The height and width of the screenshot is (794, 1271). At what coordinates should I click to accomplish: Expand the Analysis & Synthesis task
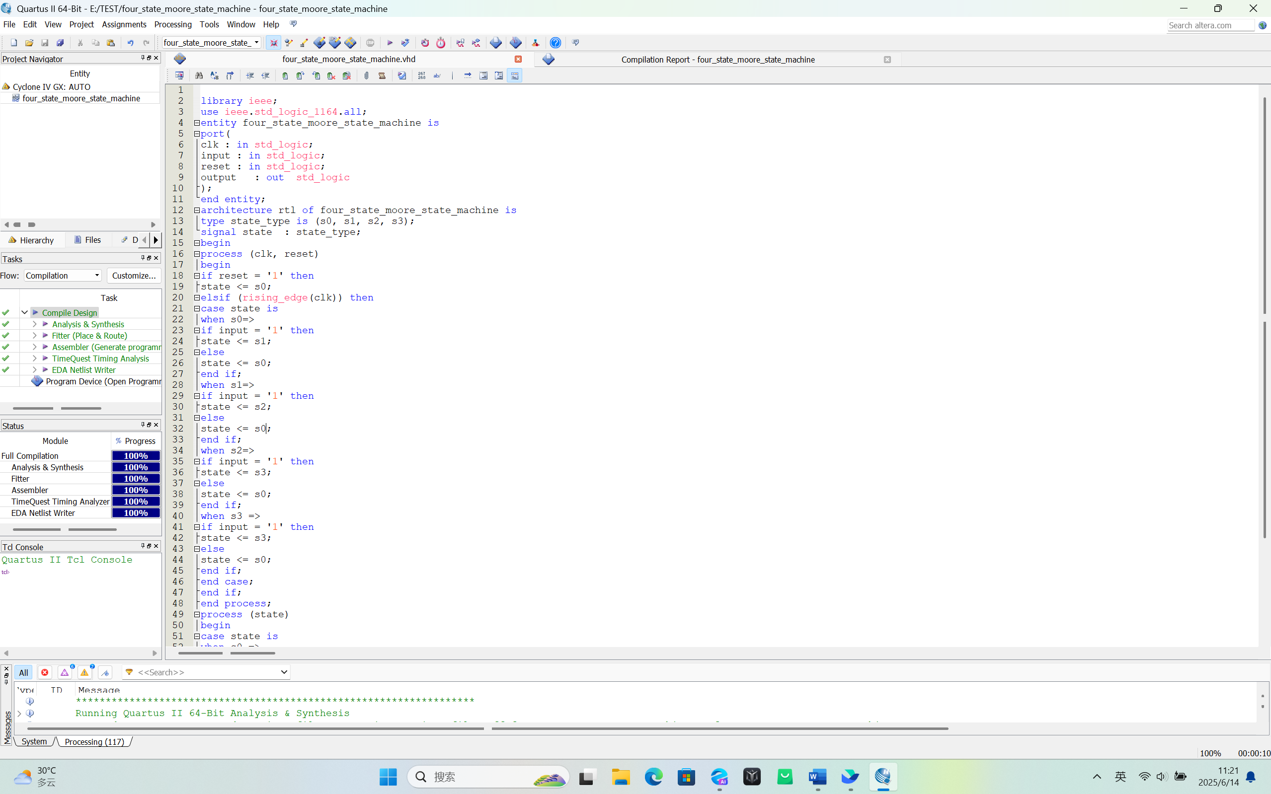(x=34, y=324)
